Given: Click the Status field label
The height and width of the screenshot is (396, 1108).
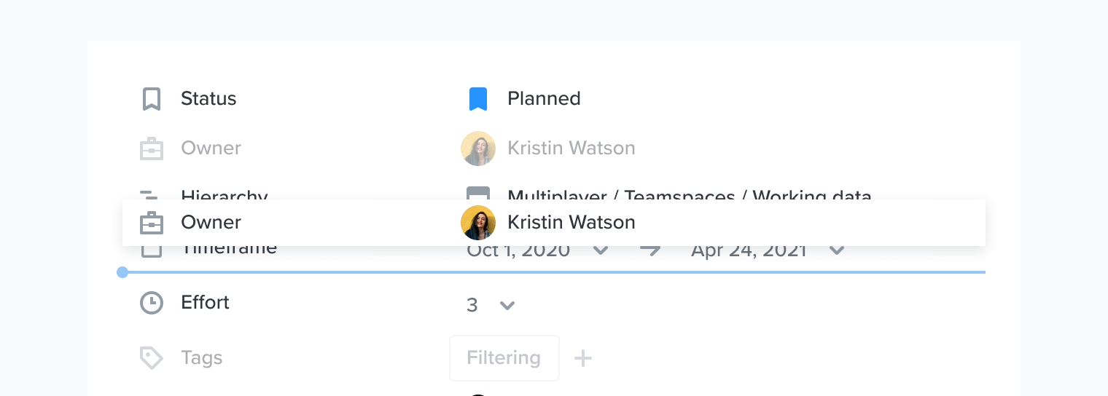Looking at the screenshot, I should tap(208, 99).
